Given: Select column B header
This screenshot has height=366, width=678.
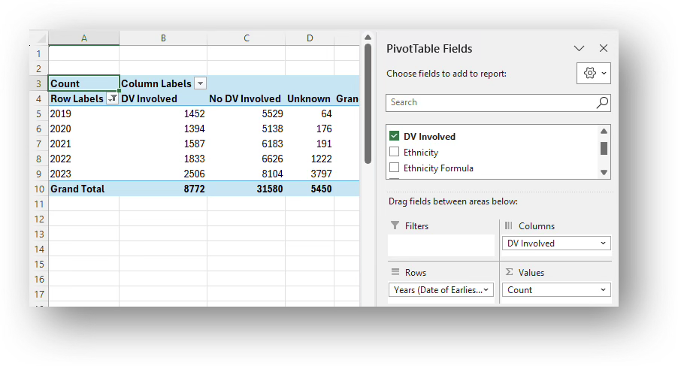Looking at the screenshot, I should (x=163, y=38).
